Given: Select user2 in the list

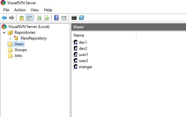Looking at the screenshot, I should (x=83, y=61).
